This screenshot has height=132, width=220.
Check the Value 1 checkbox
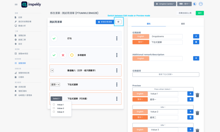[54, 105]
